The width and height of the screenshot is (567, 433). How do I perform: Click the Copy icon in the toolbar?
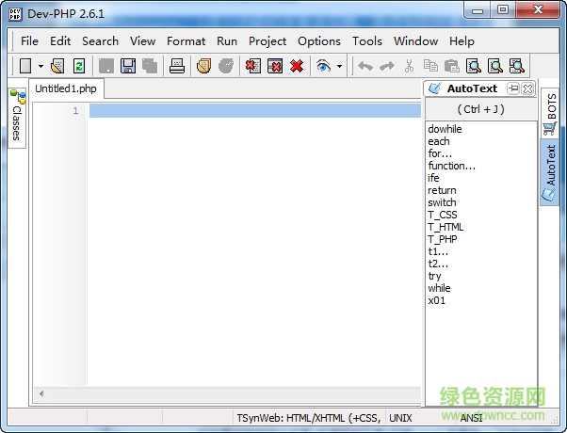tap(430, 66)
